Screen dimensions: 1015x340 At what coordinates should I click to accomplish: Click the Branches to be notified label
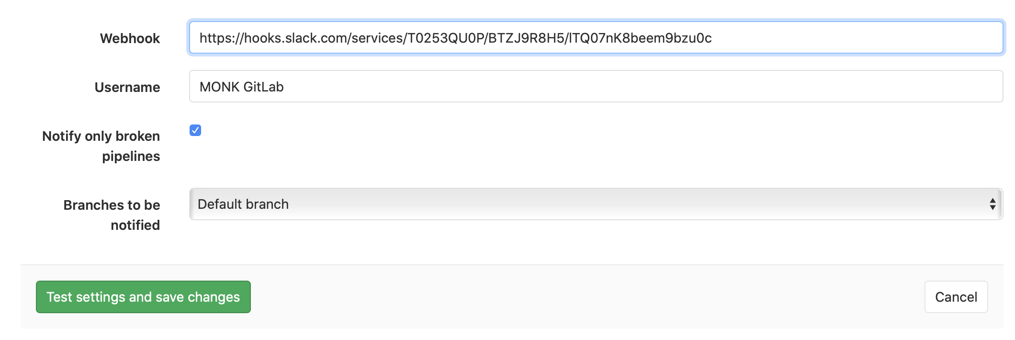112,215
